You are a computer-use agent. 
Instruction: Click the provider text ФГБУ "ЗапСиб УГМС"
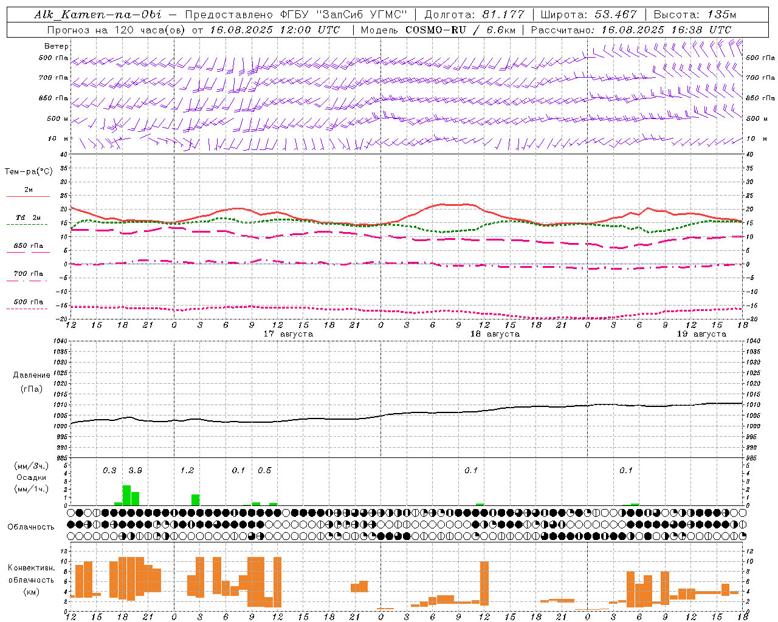(344, 15)
